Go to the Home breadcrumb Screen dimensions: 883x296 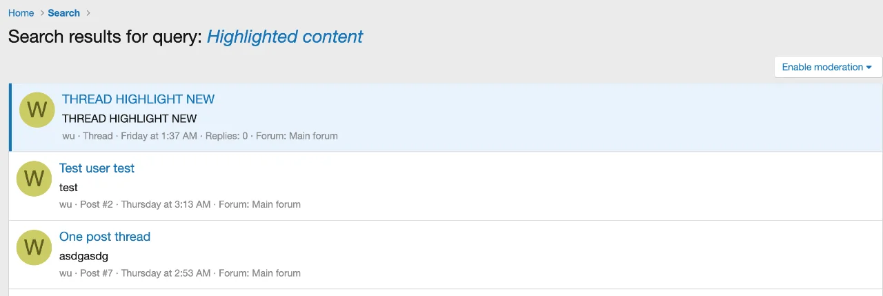[21, 13]
